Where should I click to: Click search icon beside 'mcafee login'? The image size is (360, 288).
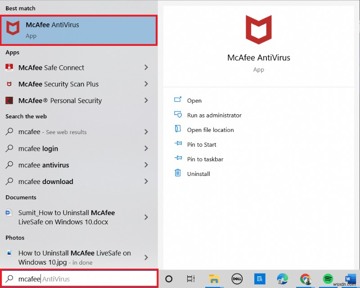[x=9, y=148]
